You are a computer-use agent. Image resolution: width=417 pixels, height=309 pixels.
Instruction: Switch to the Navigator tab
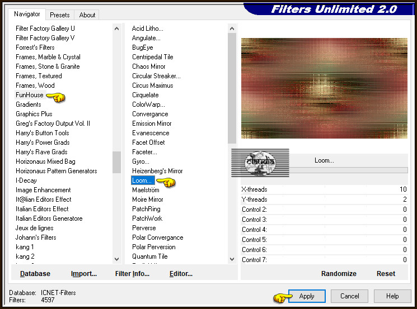click(27, 14)
